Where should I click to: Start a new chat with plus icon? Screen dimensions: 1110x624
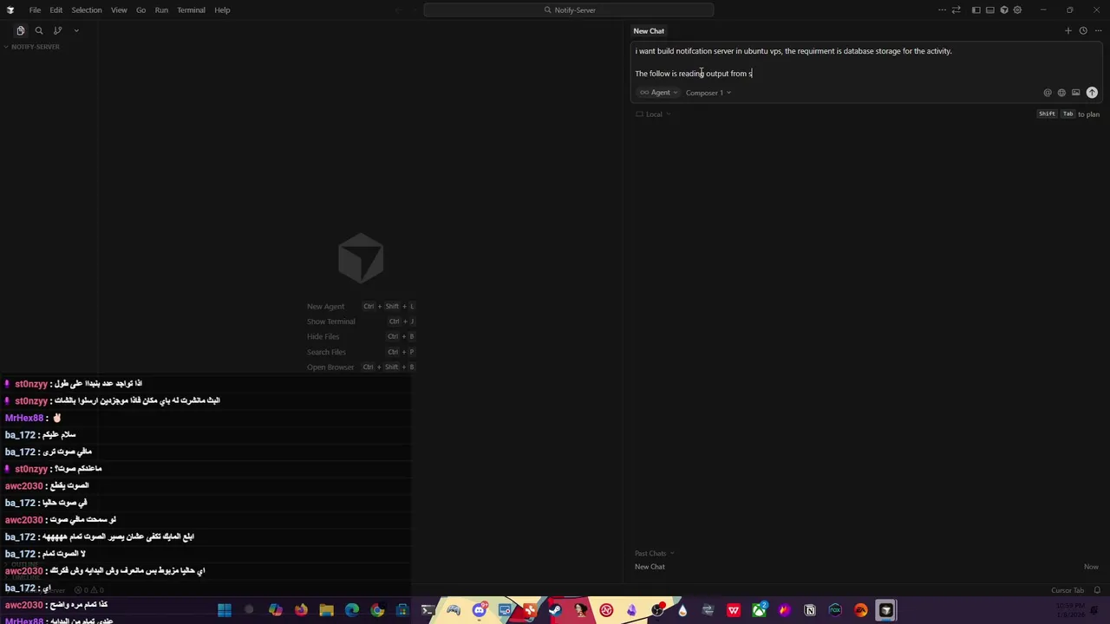pyautogui.click(x=1068, y=30)
